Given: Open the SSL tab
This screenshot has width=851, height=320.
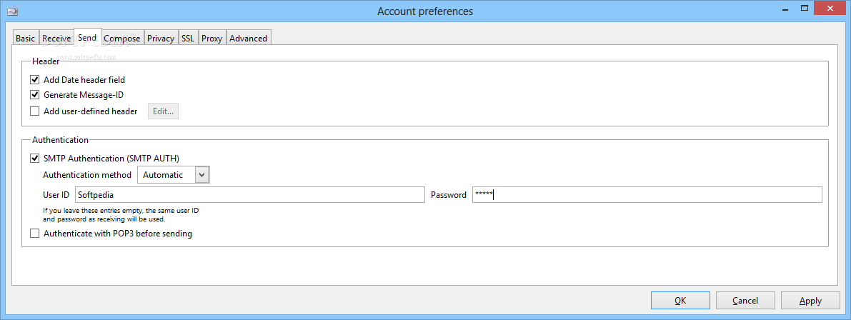Looking at the screenshot, I should 188,39.
